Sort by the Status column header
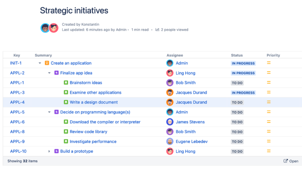The image size is (302, 172). [237, 55]
